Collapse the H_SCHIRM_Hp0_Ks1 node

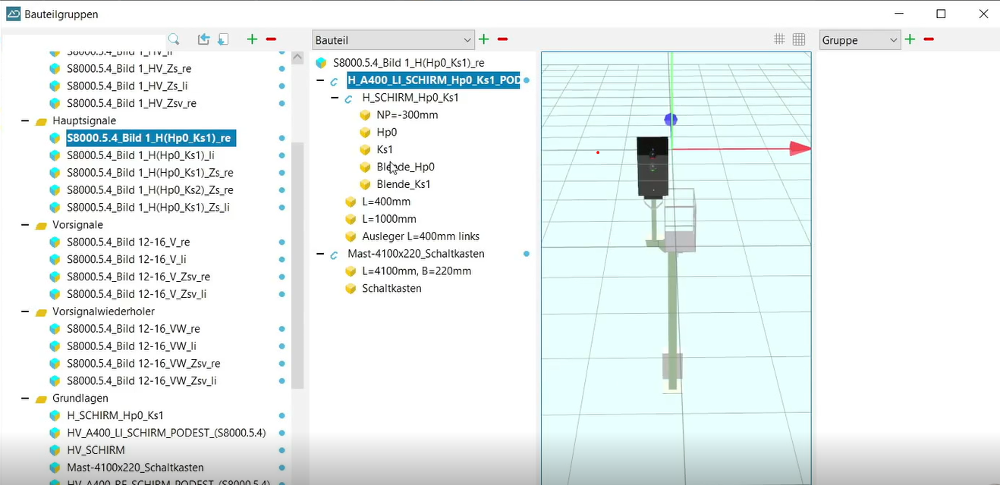click(x=335, y=98)
